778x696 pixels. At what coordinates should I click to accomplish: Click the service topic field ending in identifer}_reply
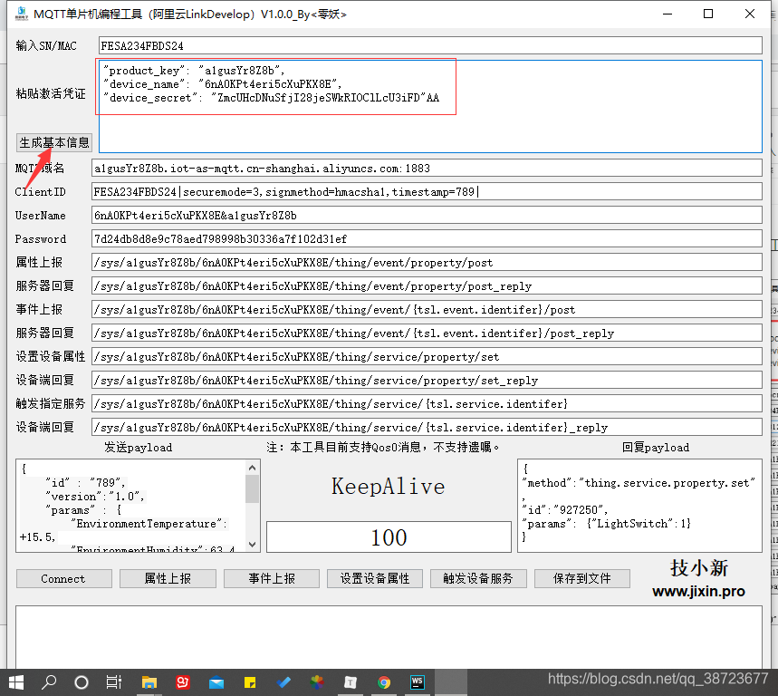427,428
